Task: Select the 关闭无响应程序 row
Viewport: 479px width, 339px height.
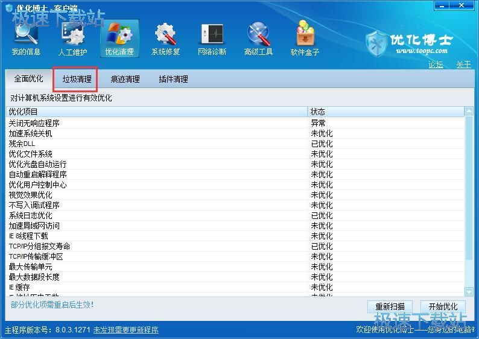Action: (x=235, y=123)
